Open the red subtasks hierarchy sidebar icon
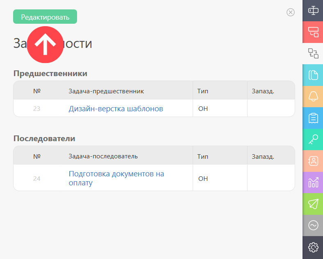The width and height of the screenshot is (323, 259). click(x=313, y=32)
